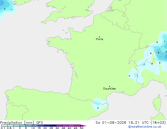
Task: Click the '(18+03)' forecast offset text
Action: coord(158,123)
